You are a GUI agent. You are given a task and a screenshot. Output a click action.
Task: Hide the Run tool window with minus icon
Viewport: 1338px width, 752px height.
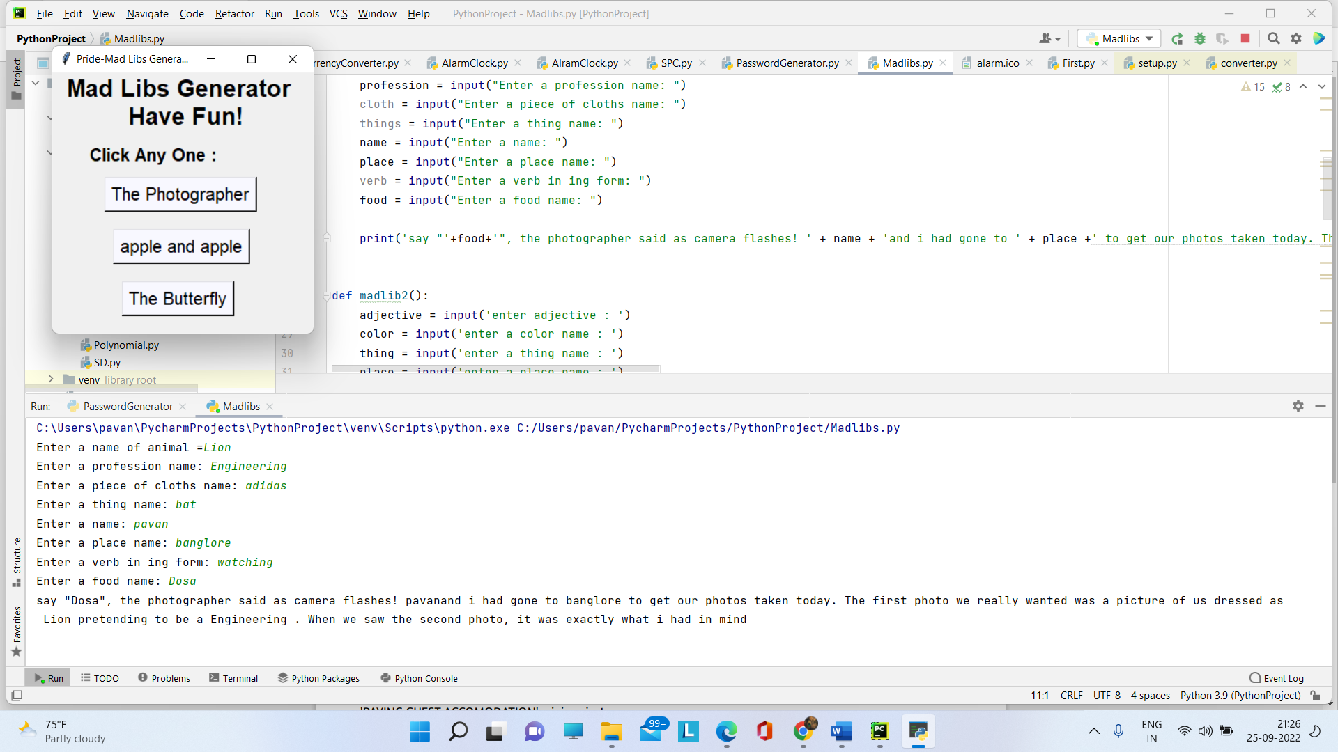1321,406
